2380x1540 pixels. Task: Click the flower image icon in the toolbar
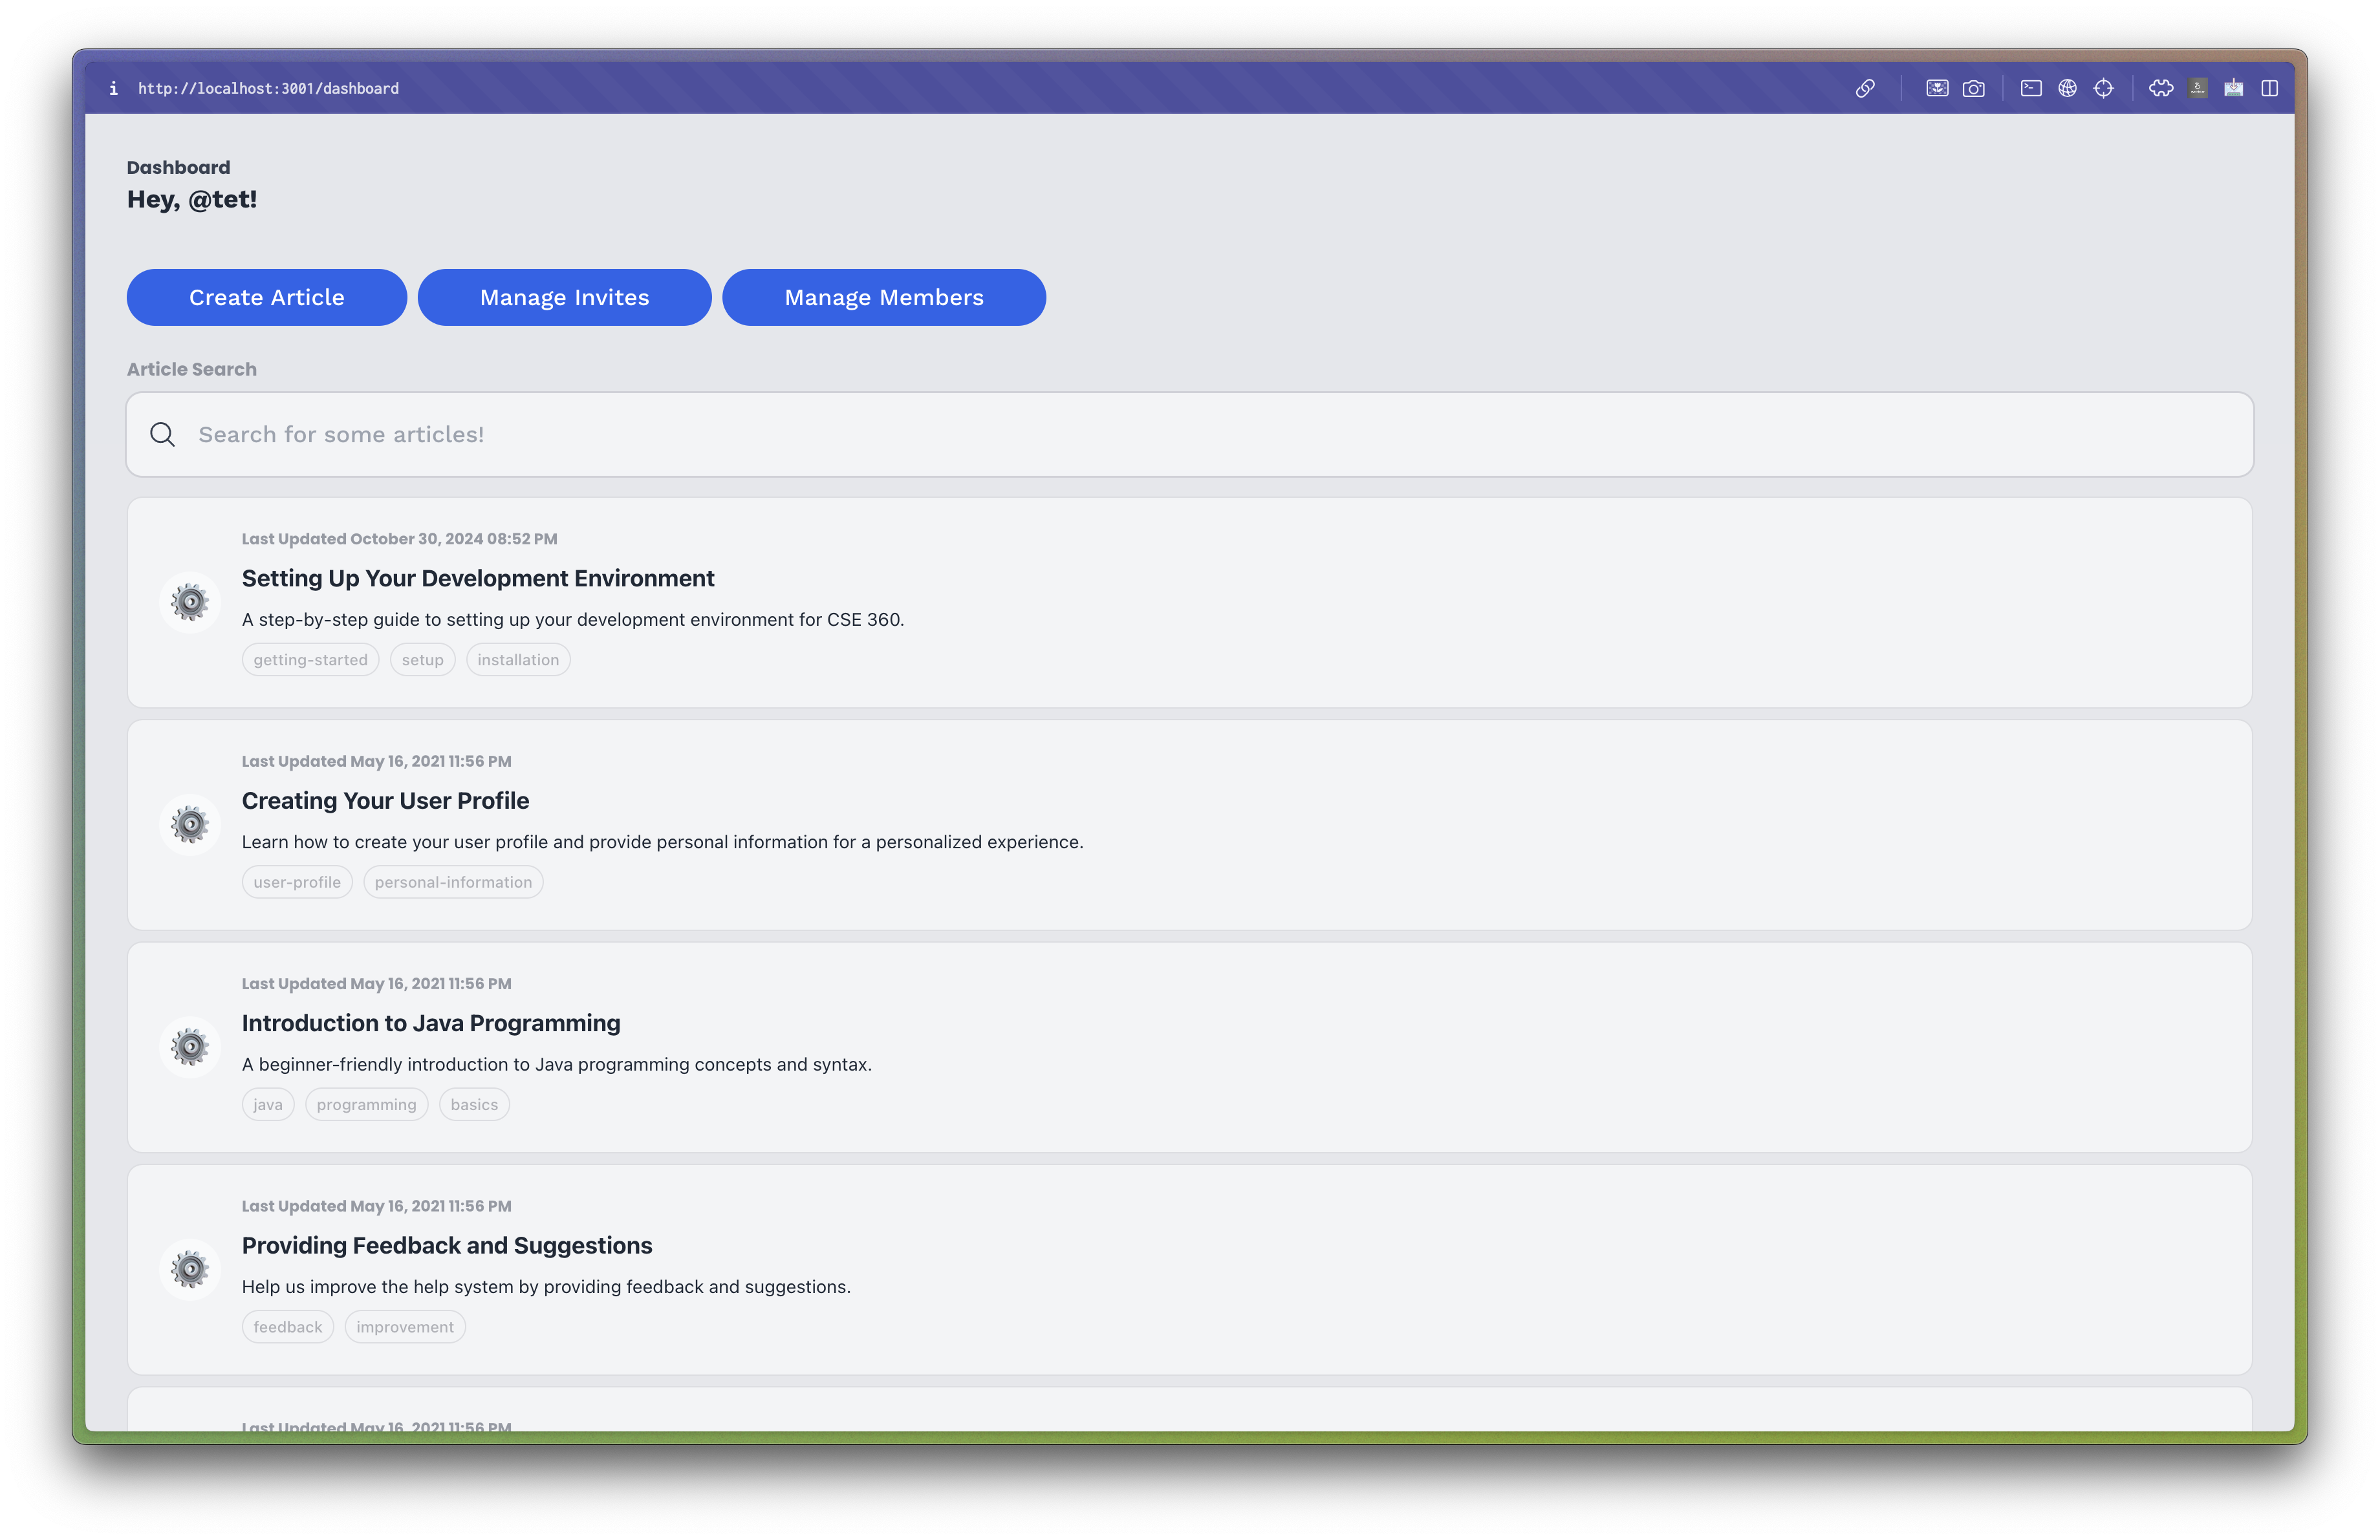[x=1938, y=88]
